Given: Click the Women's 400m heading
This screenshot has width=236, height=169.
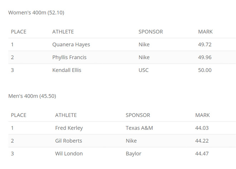Looking at the screenshot, I should pos(36,12).
